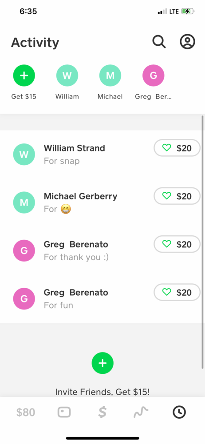
Task: Like William Strand's $20 payment heart
Action: coord(167,147)
